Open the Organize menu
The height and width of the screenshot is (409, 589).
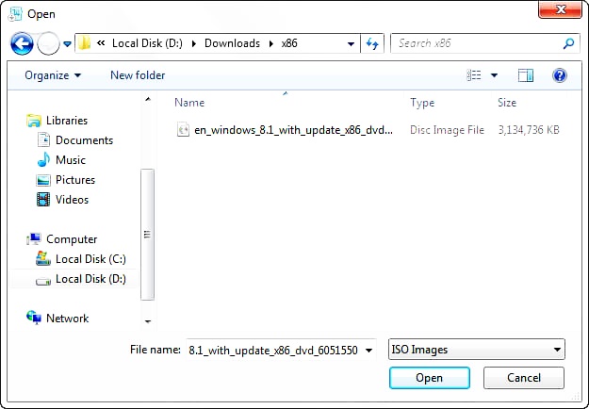(53, 75)
